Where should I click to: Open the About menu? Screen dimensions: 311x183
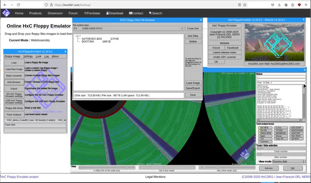coord(55,56)
